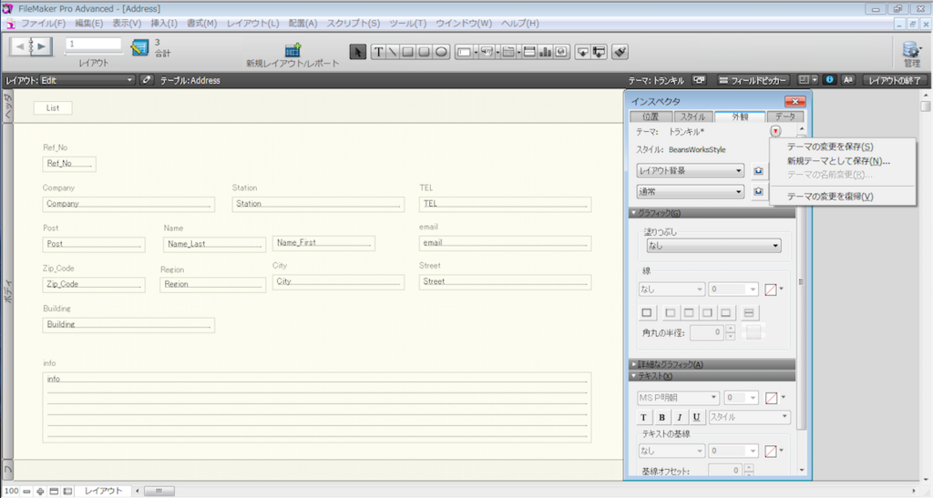Click the Aa text formatting bar icon
Viewport: 933px width, 498px height.
click(848, 79)
